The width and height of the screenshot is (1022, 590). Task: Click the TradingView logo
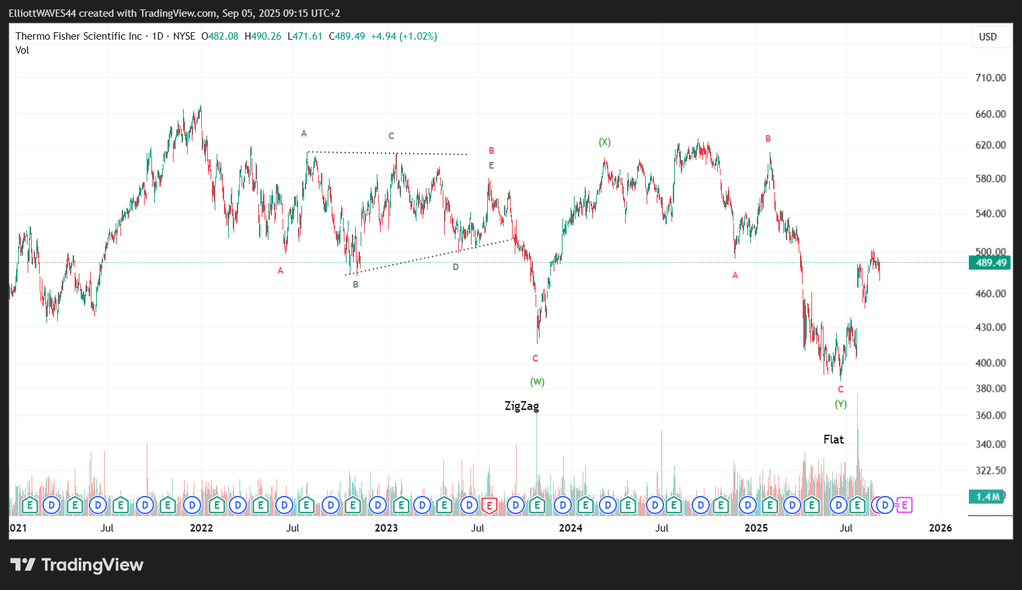77,565
